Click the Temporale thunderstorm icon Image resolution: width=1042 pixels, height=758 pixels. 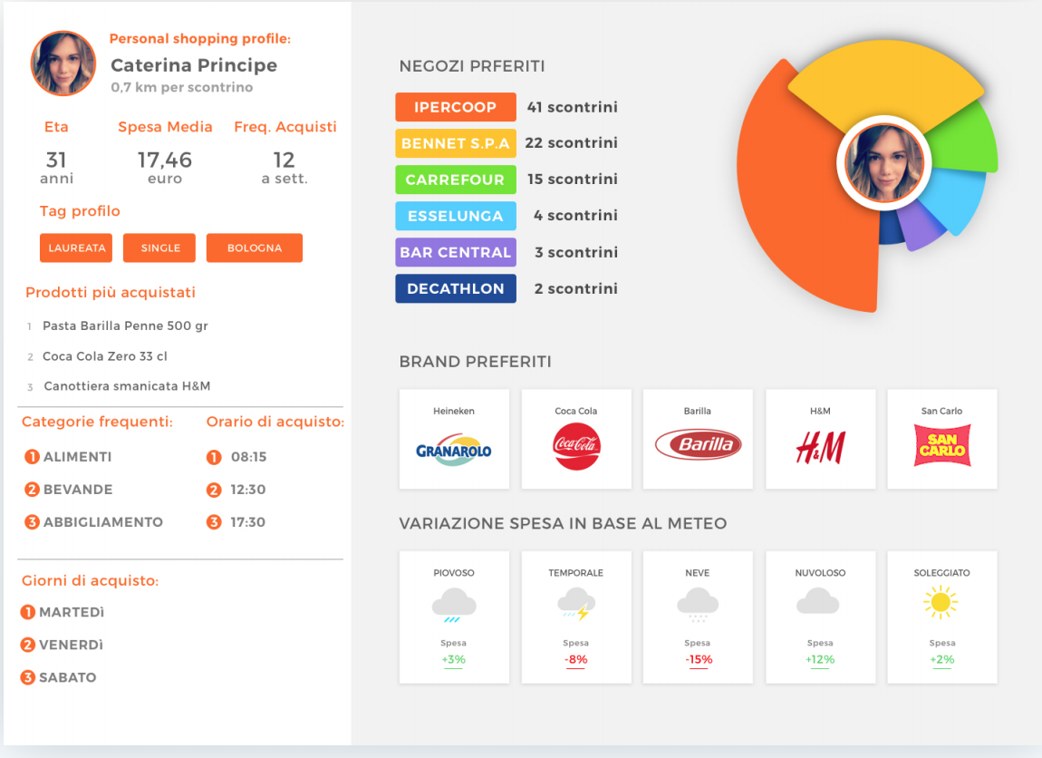click(x=576, y=605)
